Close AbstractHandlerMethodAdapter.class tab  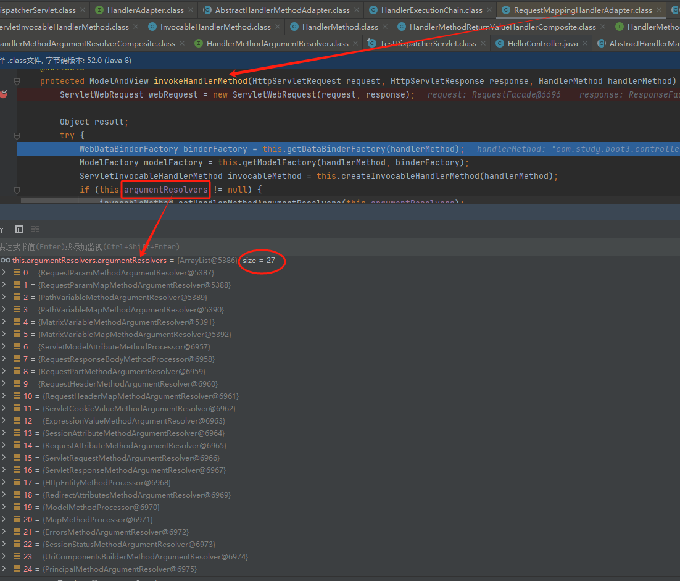[x=357, y=10]
